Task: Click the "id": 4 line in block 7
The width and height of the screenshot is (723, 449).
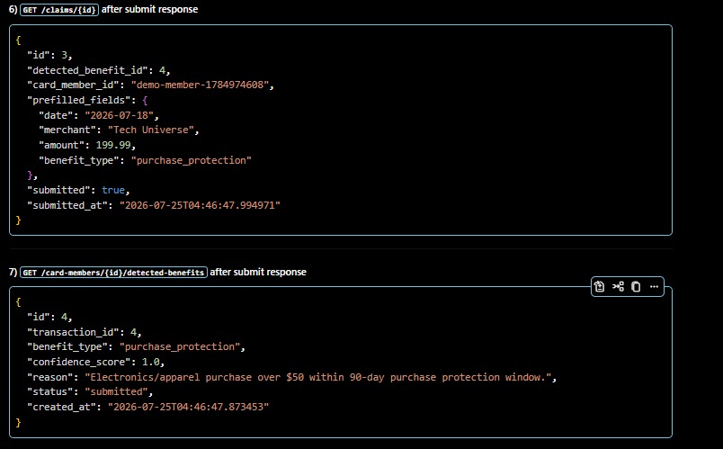Action: [49, 317]
